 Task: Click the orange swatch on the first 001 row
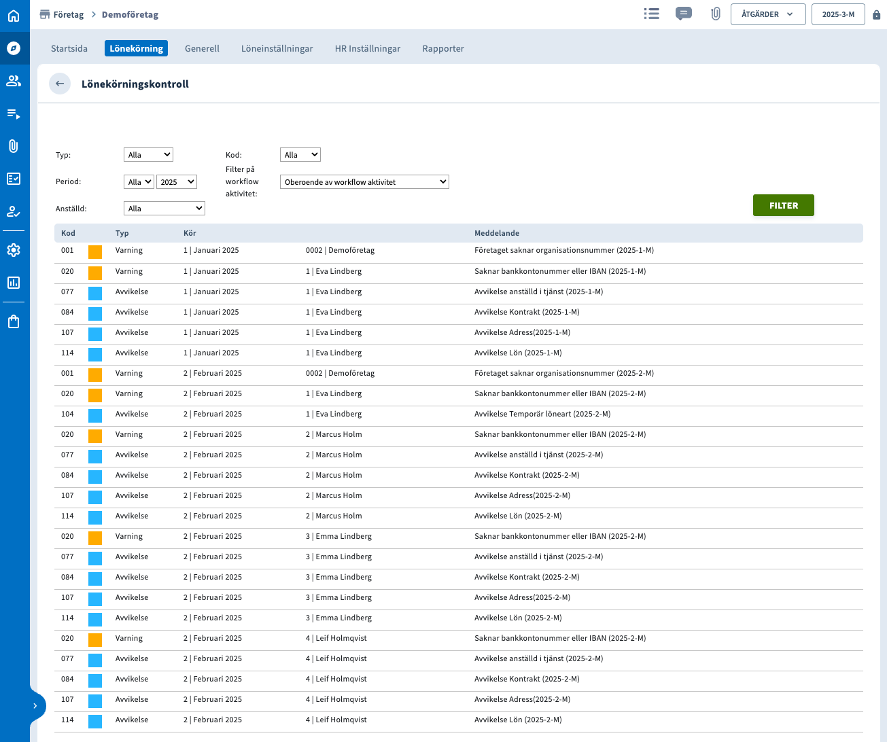[95, 252]
